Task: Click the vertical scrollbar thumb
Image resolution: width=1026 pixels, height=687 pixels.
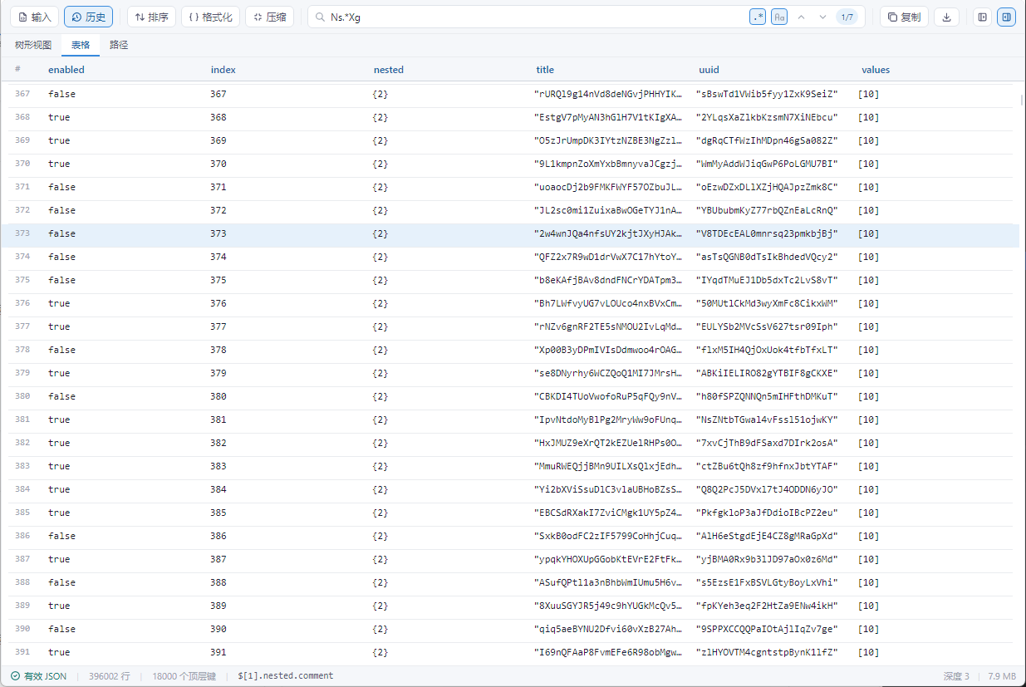Action: (1021, 101)
